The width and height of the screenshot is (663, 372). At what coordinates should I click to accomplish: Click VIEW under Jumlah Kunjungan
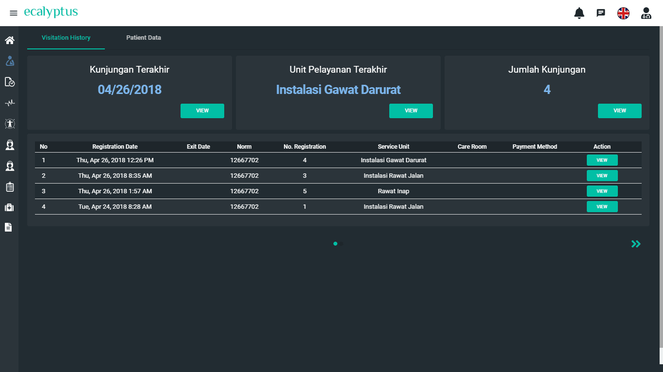pos(620,111)
